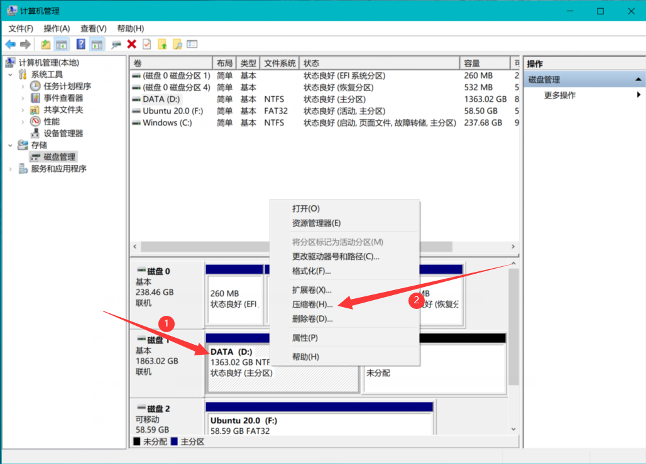
Task: Expand the 任务计划程序 tree node
Action: point(23,87)
